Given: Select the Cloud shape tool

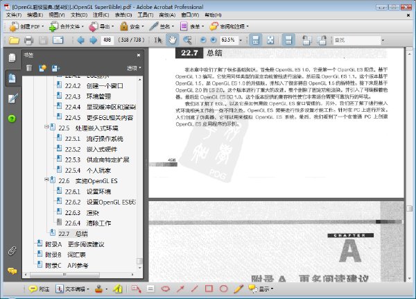Looking at the screenshot, I should point(166,289).
